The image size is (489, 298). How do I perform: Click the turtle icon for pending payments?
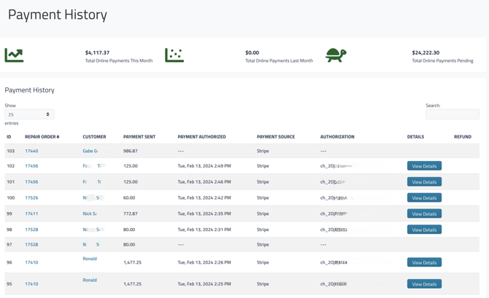pos(336,55)
